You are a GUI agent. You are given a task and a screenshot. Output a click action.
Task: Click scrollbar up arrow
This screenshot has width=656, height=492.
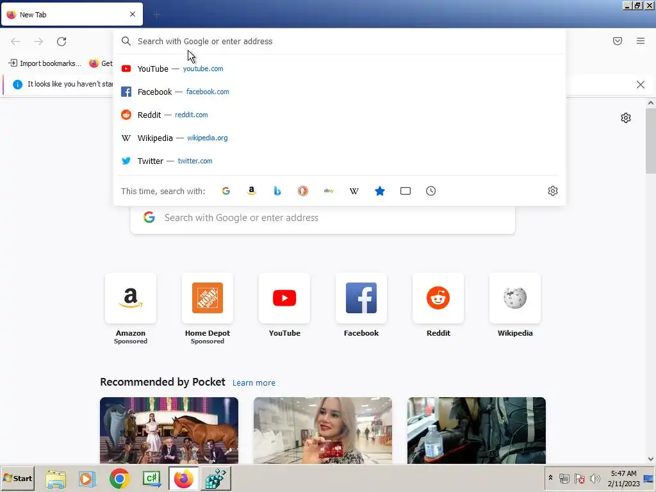[651, 103]
